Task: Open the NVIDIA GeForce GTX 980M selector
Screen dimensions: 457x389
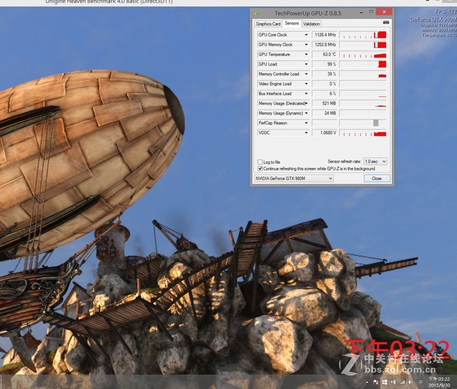Action: click(x=294, y=179)
